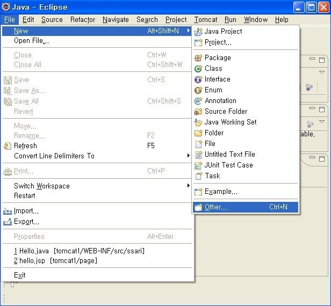331x306 pixels.
Task: Open the middle panel's view menu triangle
Action: [x=322, y=122]
